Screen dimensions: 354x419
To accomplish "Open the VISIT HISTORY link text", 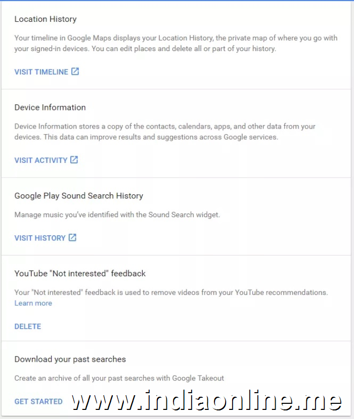I will click(40, 238).
